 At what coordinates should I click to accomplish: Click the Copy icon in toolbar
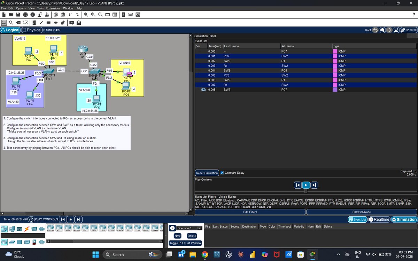click(x=56, y=15)
